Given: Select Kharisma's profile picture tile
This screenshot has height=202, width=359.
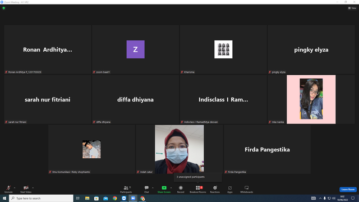Looking at the screenshot, I should click(x=223, y=49).
